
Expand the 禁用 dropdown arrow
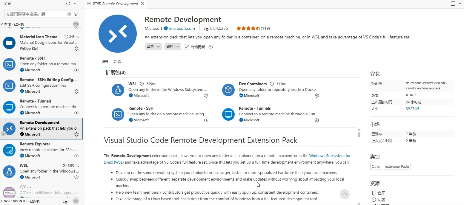158,47
